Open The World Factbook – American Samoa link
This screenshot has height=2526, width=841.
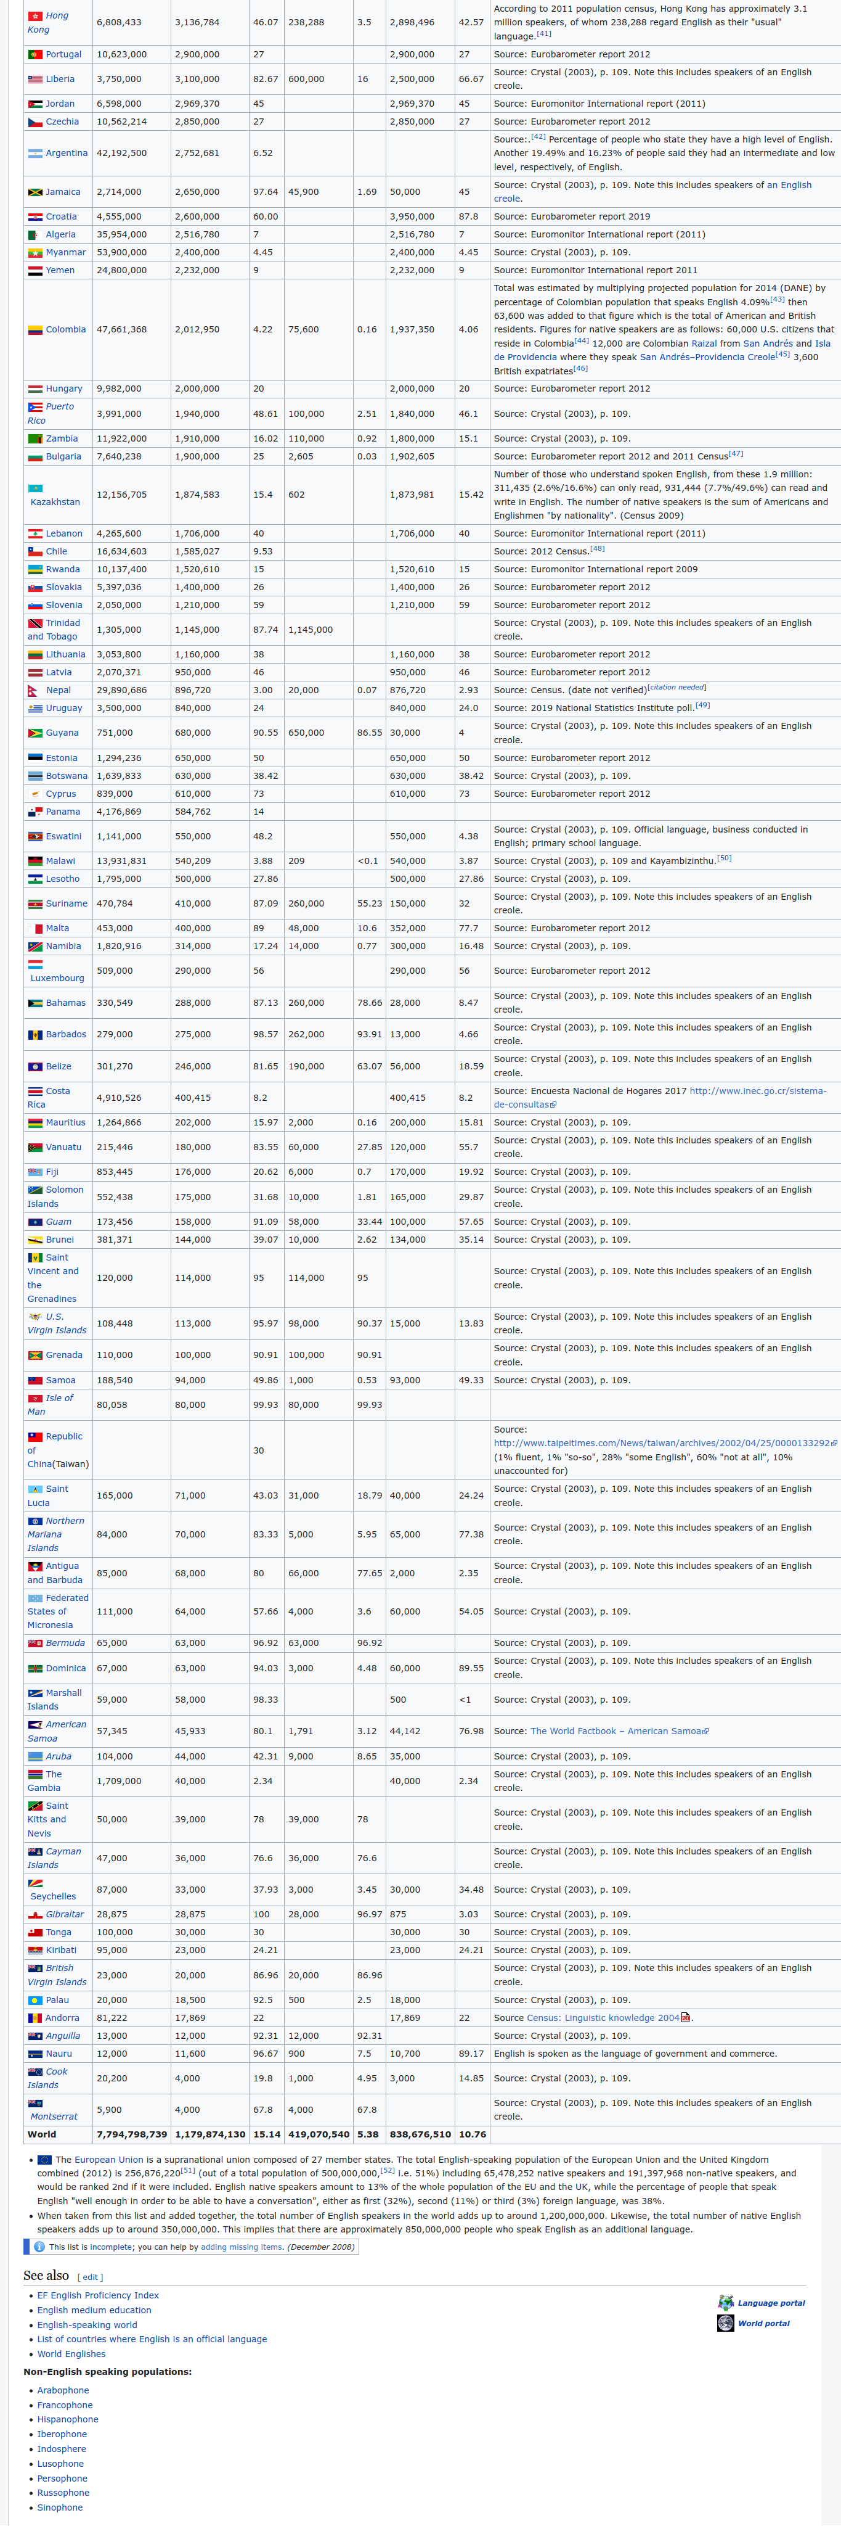pyautogui.click(x=616, y=1732)
